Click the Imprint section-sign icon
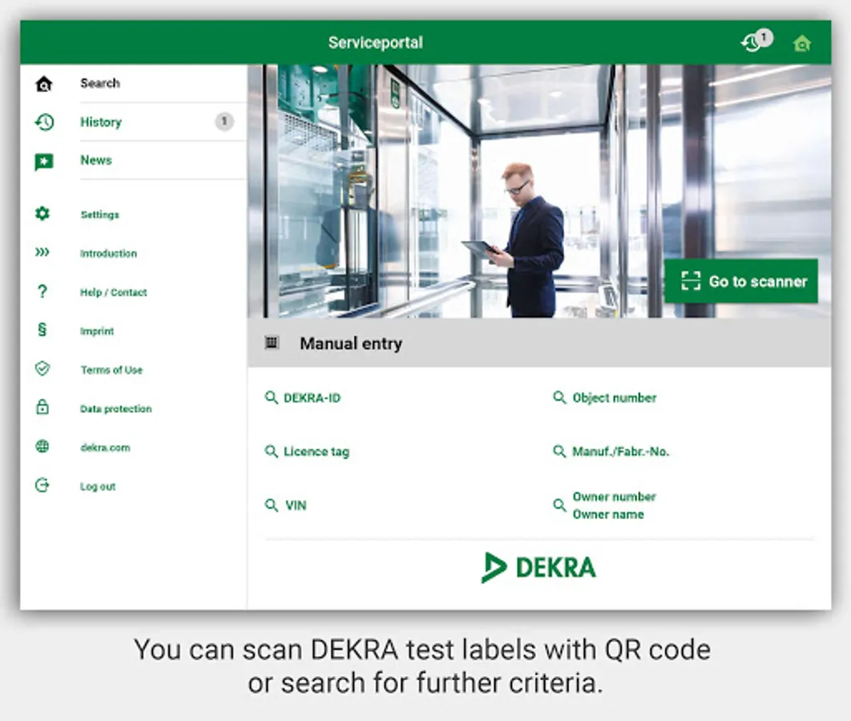The height and width of the screenshot is (721, 851). coord(42,329)
